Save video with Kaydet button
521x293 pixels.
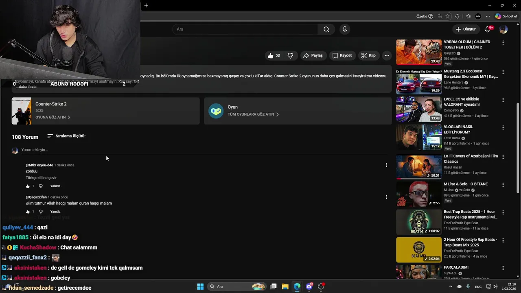click(x=342, y=56)
